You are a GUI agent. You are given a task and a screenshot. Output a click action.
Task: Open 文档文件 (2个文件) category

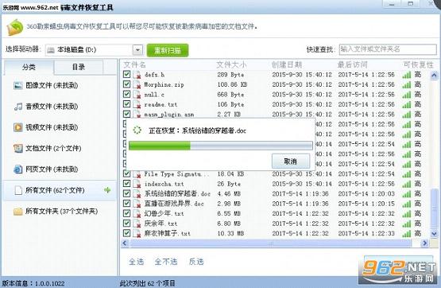53,148
